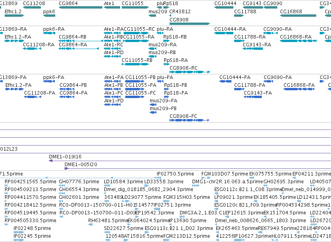Select the CG10444-RA transcript
The width and height of the screenshot is (331, 242).
224,33
